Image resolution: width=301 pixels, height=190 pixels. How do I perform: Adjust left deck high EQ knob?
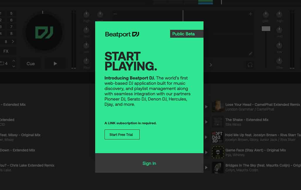click(x=86, y=14)
